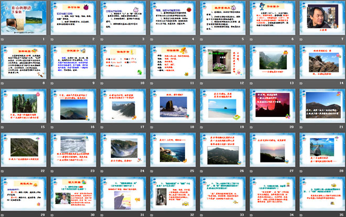Click slide 19 with the sunset tree silhouette
Image resolution: width=346 pixels, height=217 pixels.
click(222, 107)
